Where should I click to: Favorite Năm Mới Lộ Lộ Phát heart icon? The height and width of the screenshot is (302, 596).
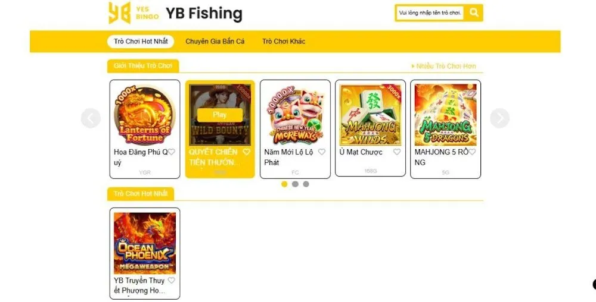click(322, 152)
